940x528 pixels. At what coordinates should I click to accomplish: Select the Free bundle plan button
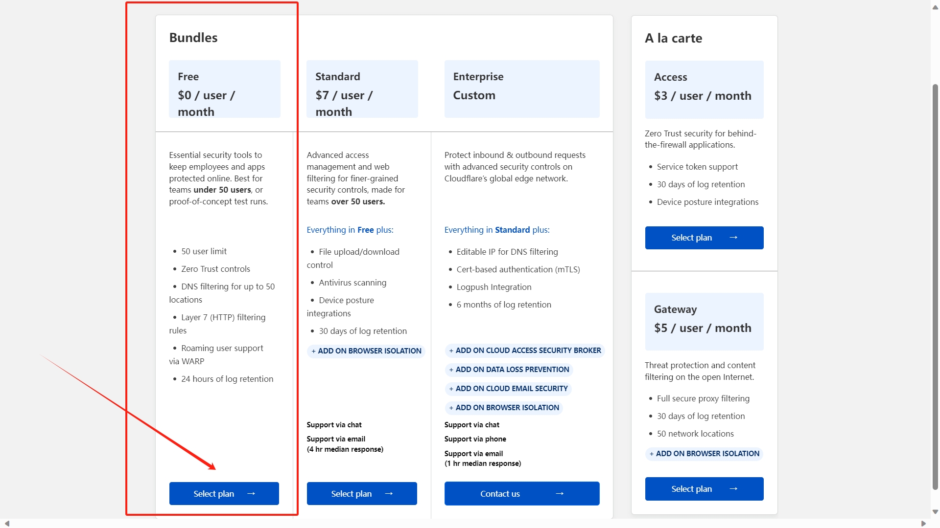pos(224,493)
